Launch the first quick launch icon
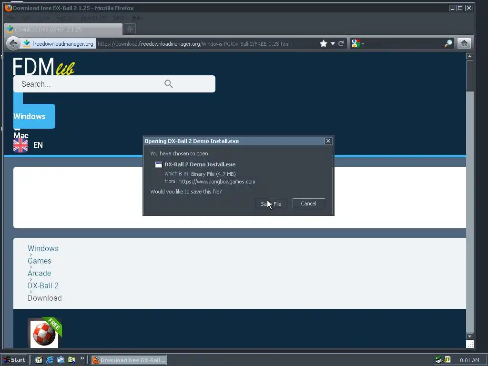The image size is (488, 366). tap(39, 360)
